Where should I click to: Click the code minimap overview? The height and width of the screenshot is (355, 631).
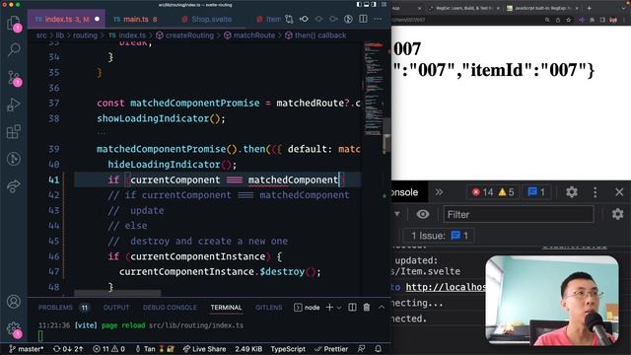tap(373, 89)
